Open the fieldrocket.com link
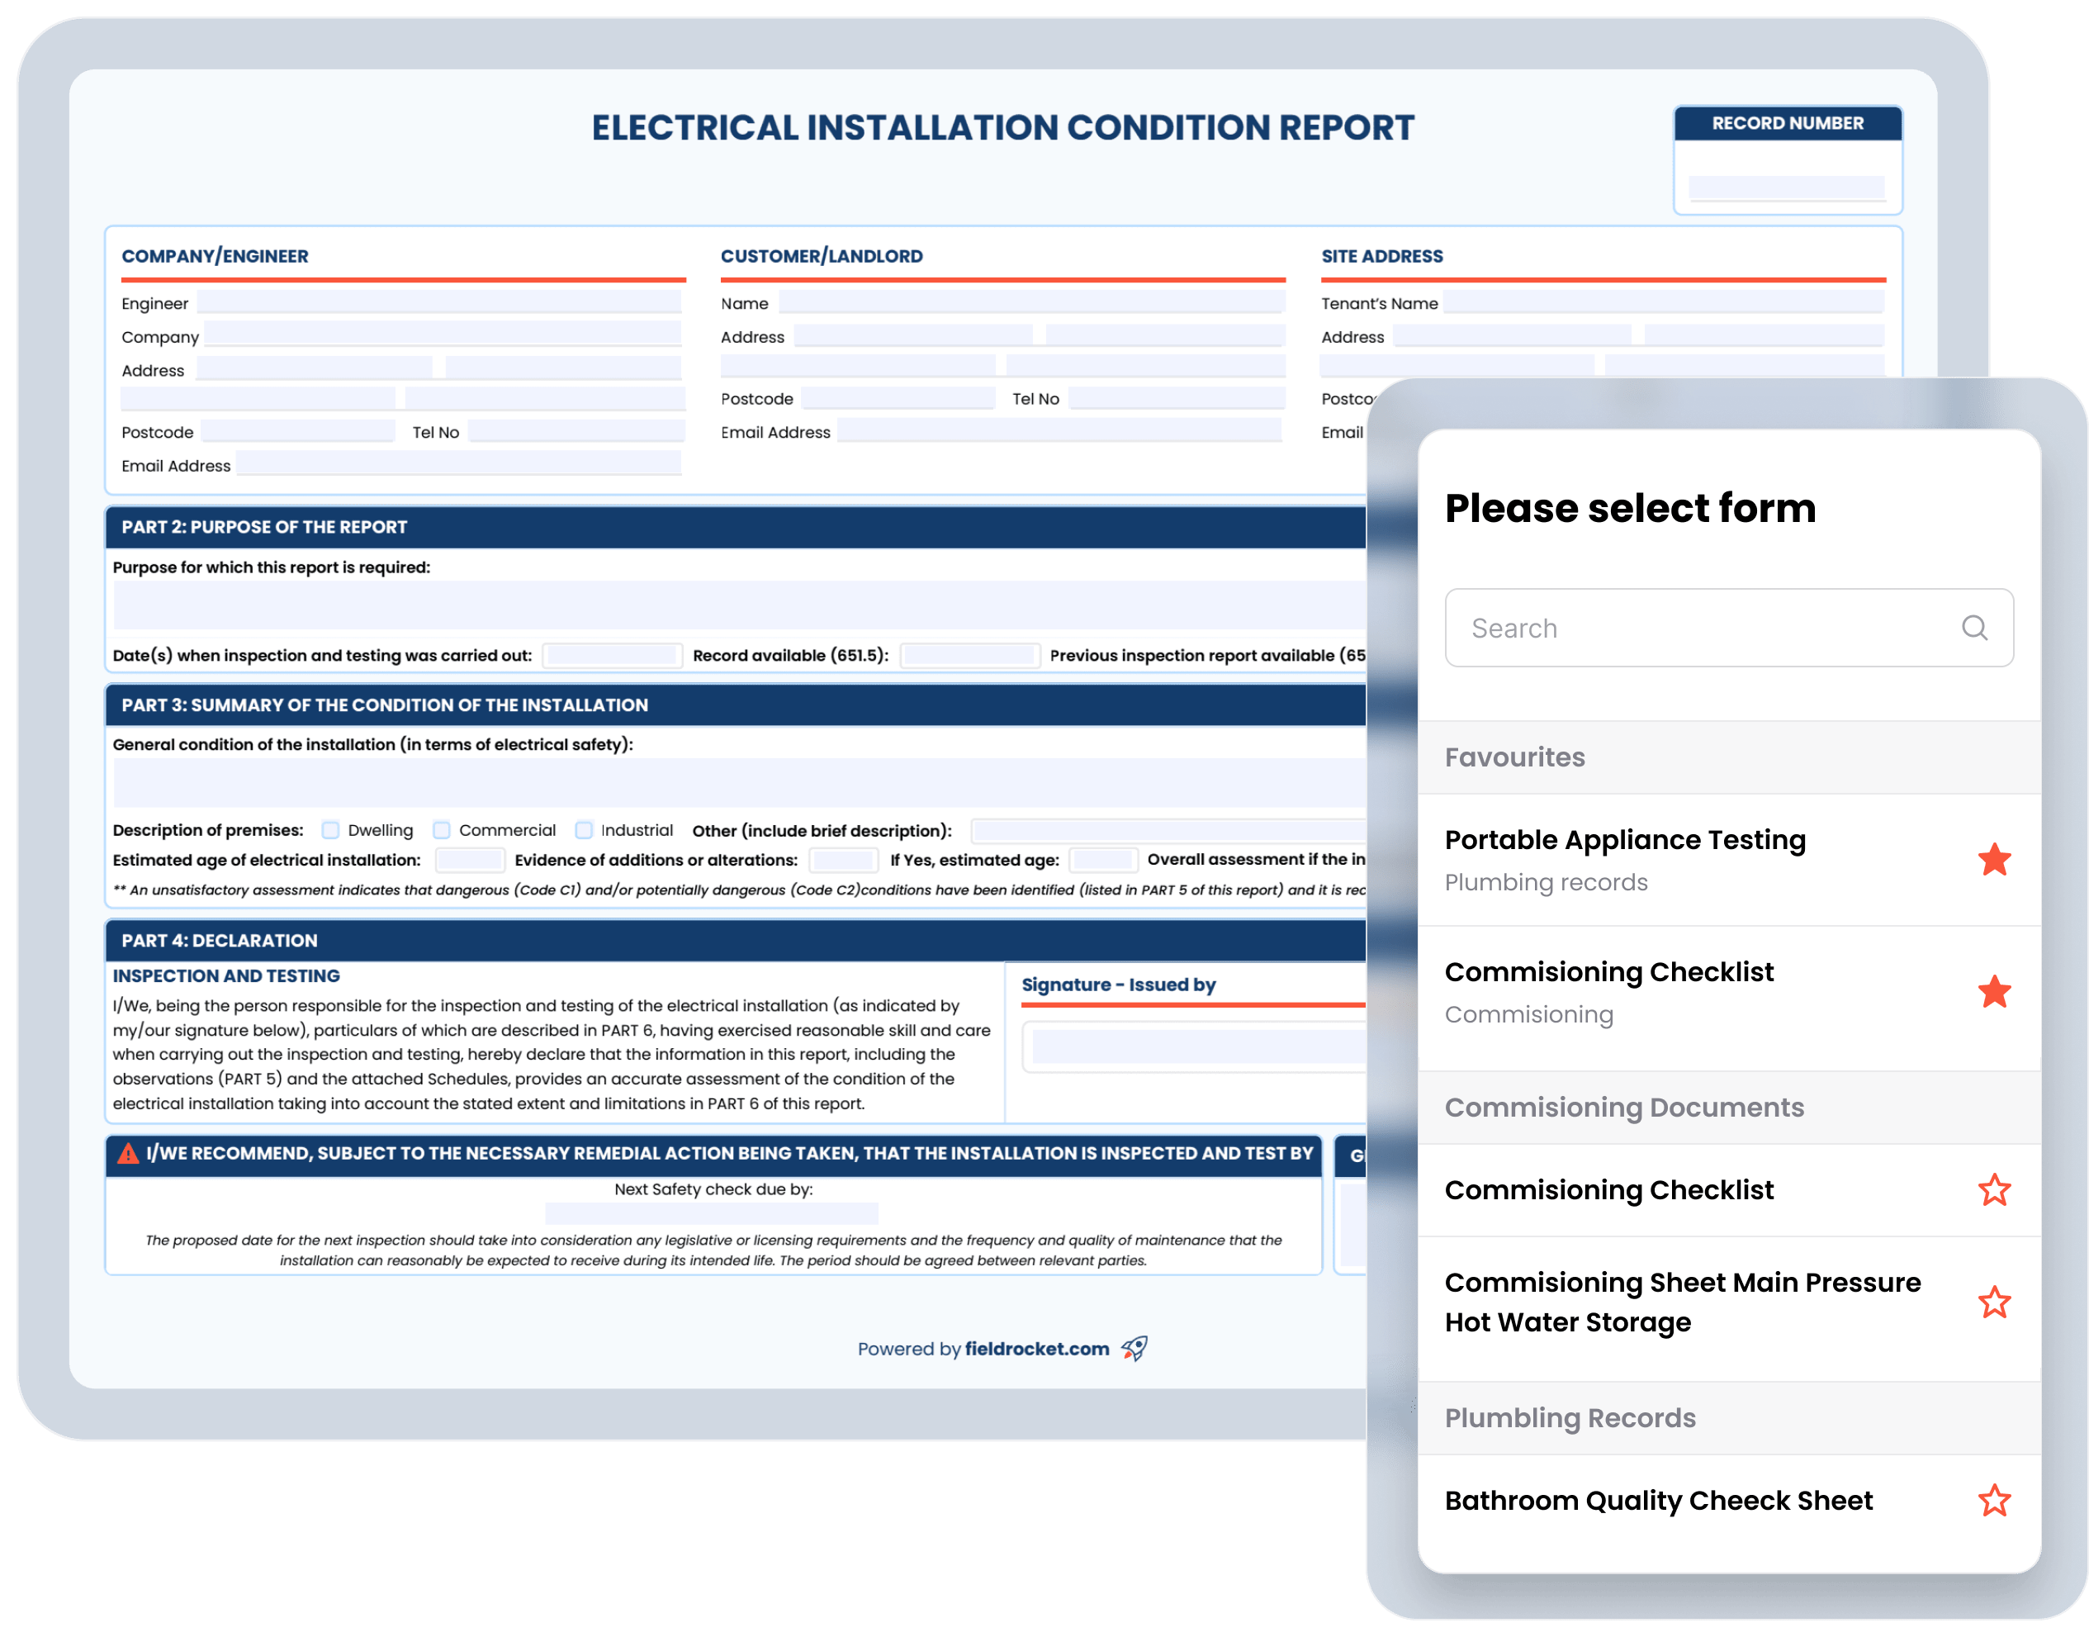The image size is (2089, 1637). (x=1036, y=1349)
